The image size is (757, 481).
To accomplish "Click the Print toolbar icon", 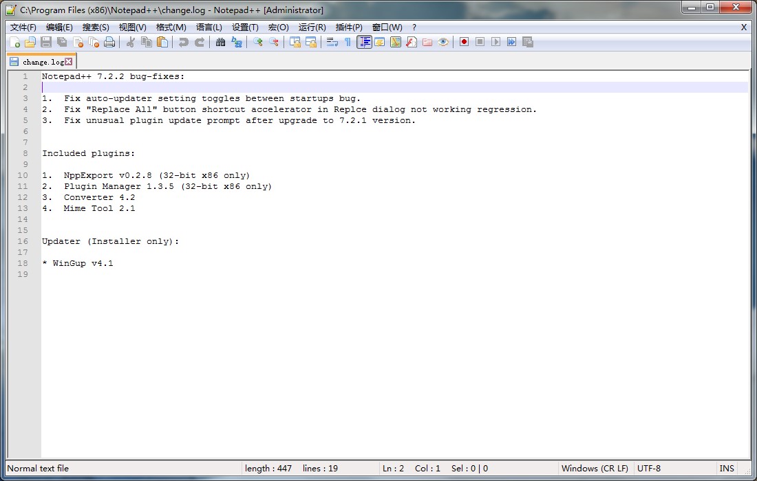I will (109, 42).
